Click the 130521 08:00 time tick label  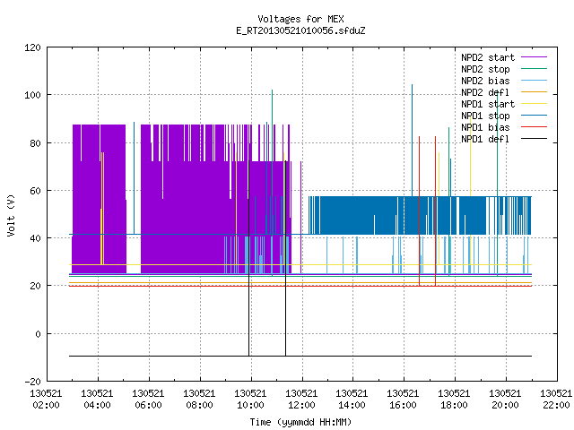[199, 400]
